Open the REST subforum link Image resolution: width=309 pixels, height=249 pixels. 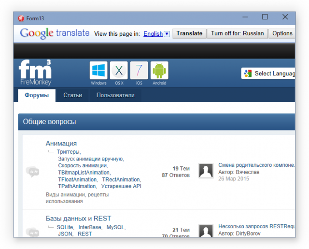[x=85, y=234]
